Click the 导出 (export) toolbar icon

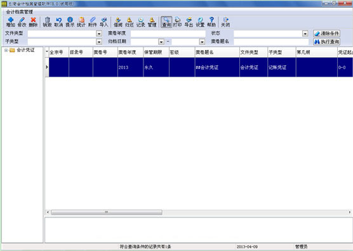(x=189, y=22)
